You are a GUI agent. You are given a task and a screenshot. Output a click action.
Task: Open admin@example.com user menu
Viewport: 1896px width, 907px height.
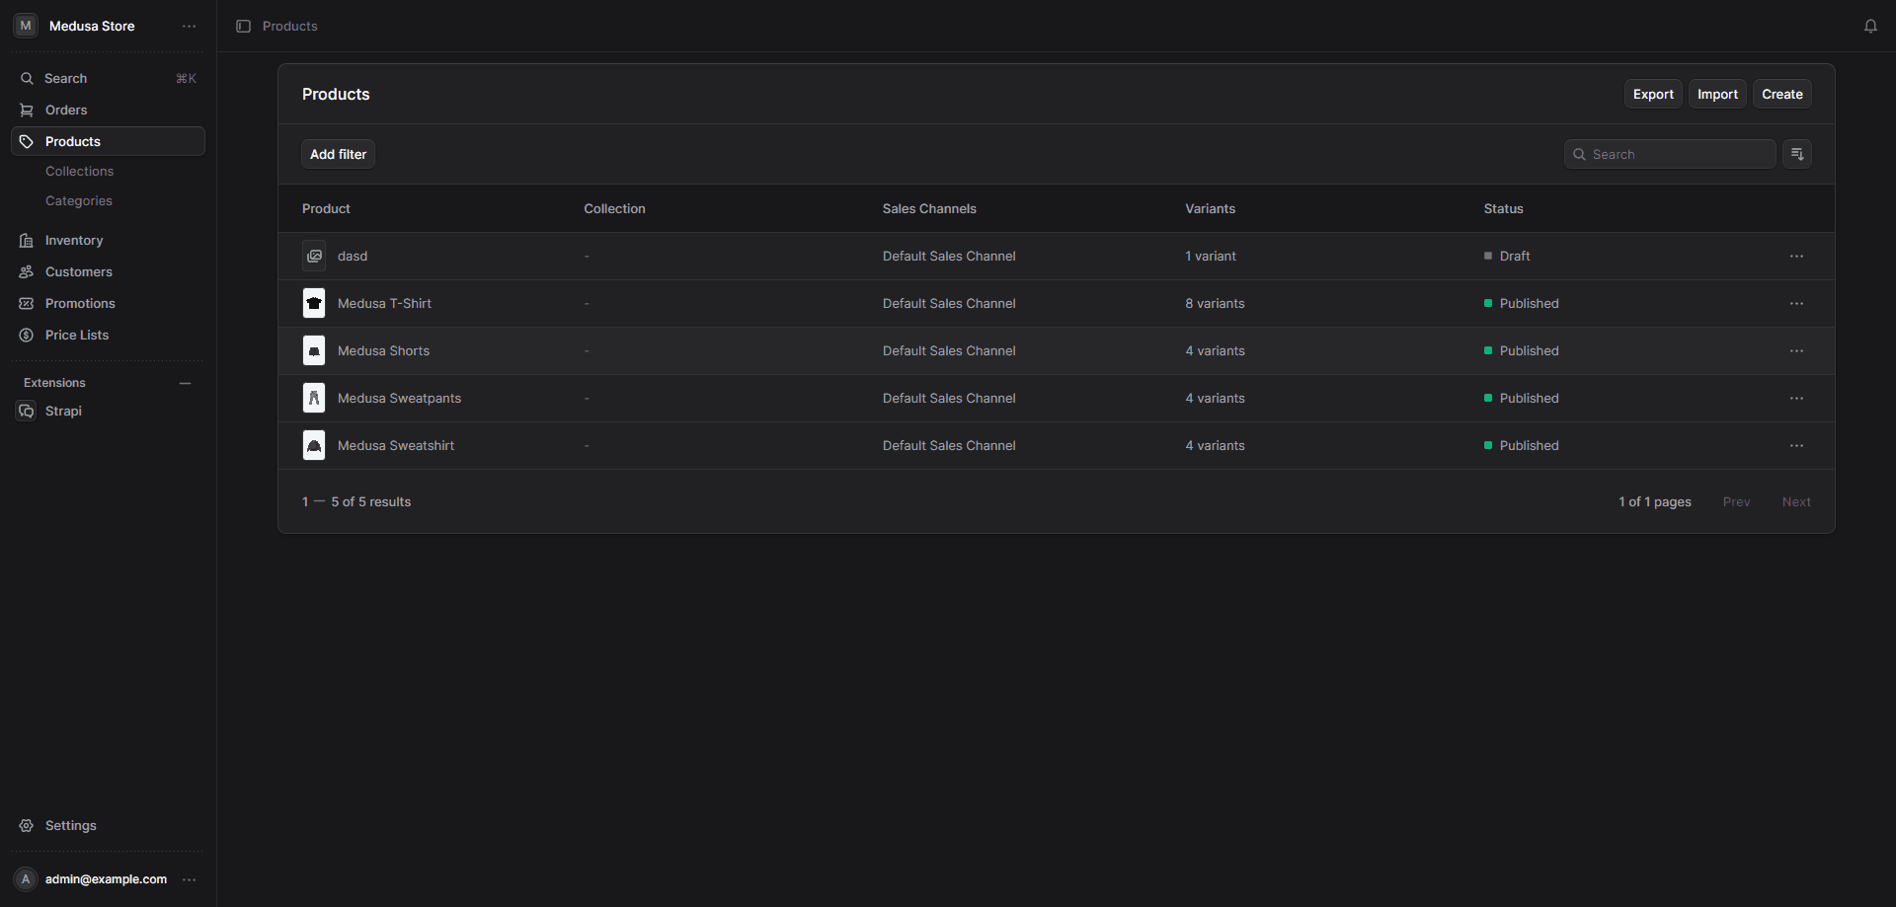[x=189, y=879]
